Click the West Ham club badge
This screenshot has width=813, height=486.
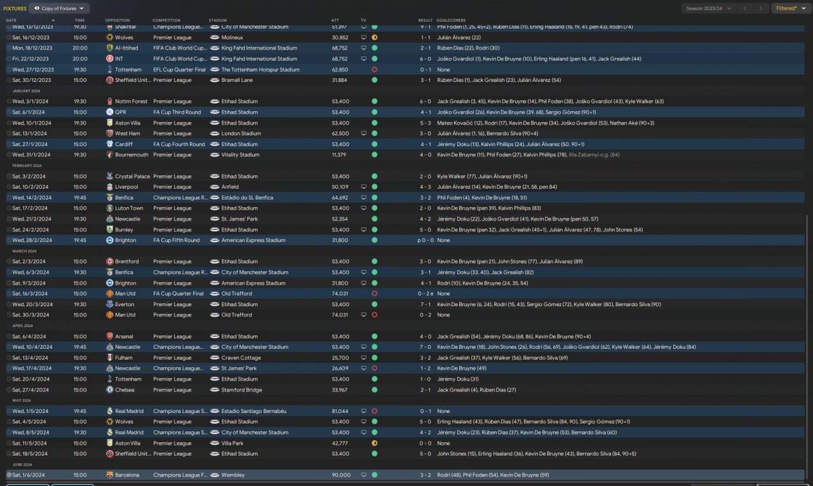click(x=110, y=133)
